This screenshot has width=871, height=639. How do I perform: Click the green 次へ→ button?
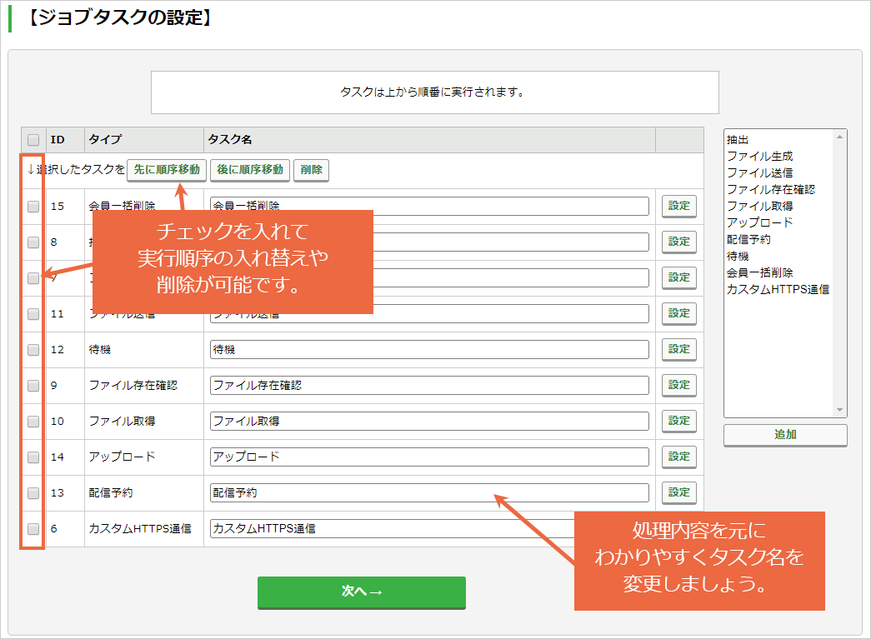point(362,592)
